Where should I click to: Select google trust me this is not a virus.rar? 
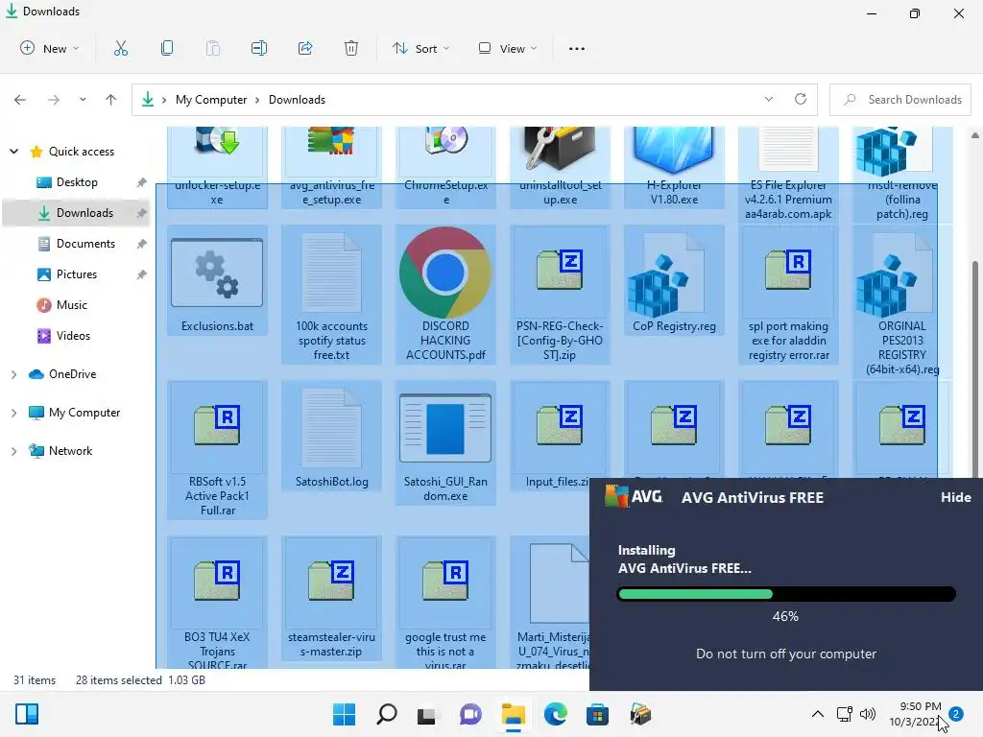tap(445, 603)
